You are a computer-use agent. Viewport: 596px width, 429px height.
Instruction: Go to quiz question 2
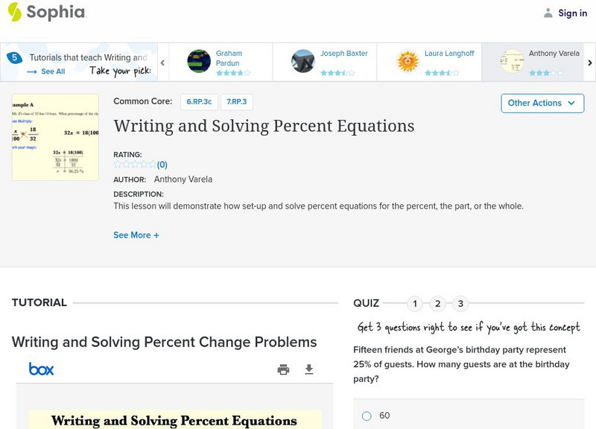click(x=438, y=304)
